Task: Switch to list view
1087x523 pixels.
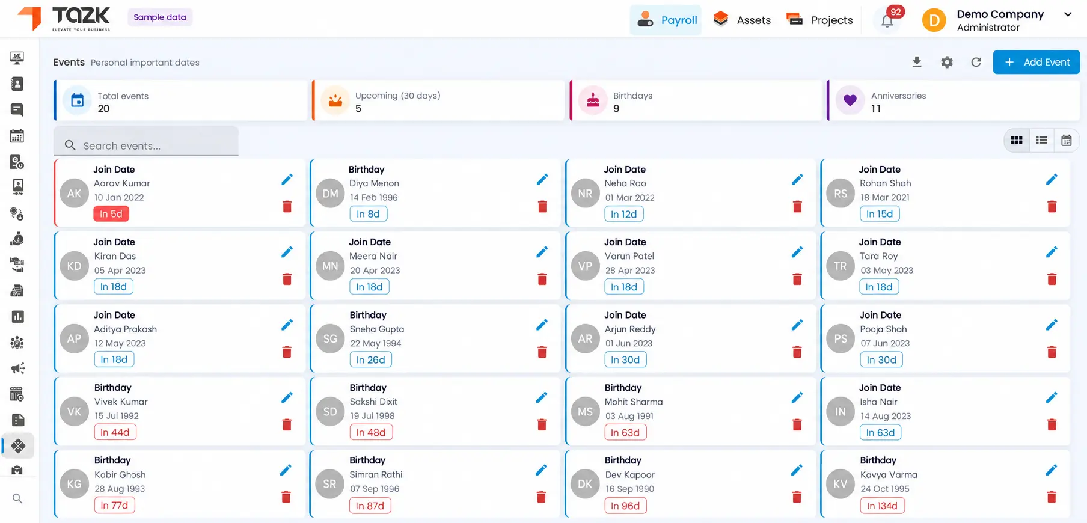Action: (1042, 140)
